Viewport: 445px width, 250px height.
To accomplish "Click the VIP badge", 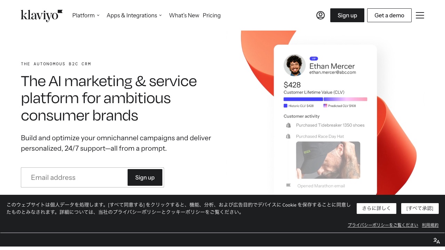I will tap(314, 59).
